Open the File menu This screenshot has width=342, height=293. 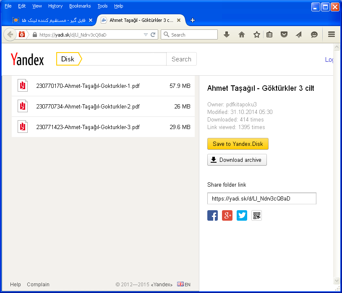pyautogui.click(x=8, y=6)
